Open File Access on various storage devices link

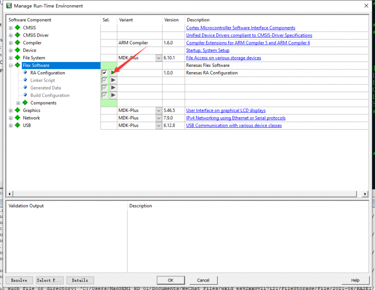pos(223,58)
